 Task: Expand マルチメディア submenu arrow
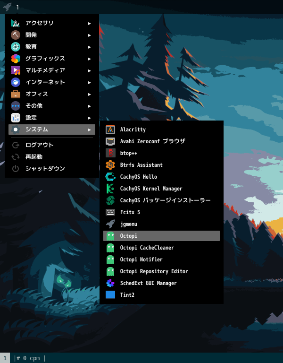(90, 70)
